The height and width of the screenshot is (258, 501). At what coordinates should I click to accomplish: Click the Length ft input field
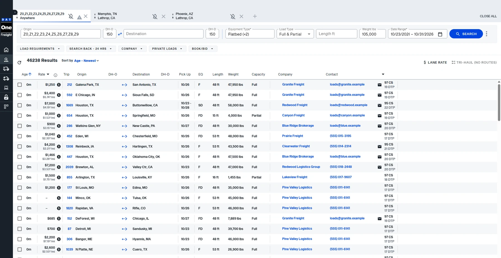coord(337,34)
